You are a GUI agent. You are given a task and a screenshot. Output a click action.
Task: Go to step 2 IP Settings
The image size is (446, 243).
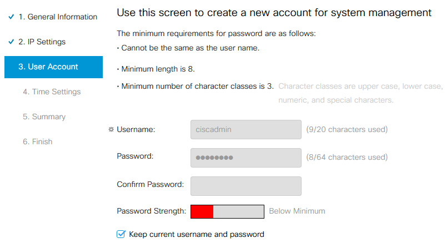tap(42, 42)
